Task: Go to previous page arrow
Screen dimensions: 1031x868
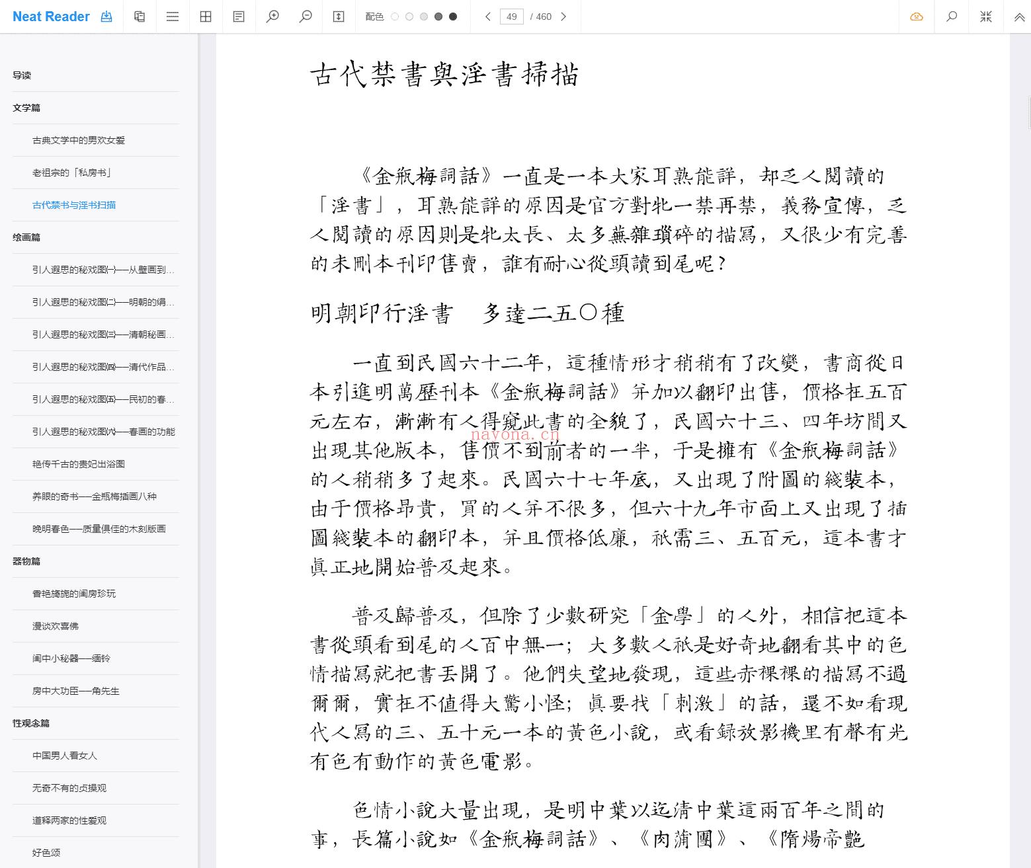Action: [488, 17]
